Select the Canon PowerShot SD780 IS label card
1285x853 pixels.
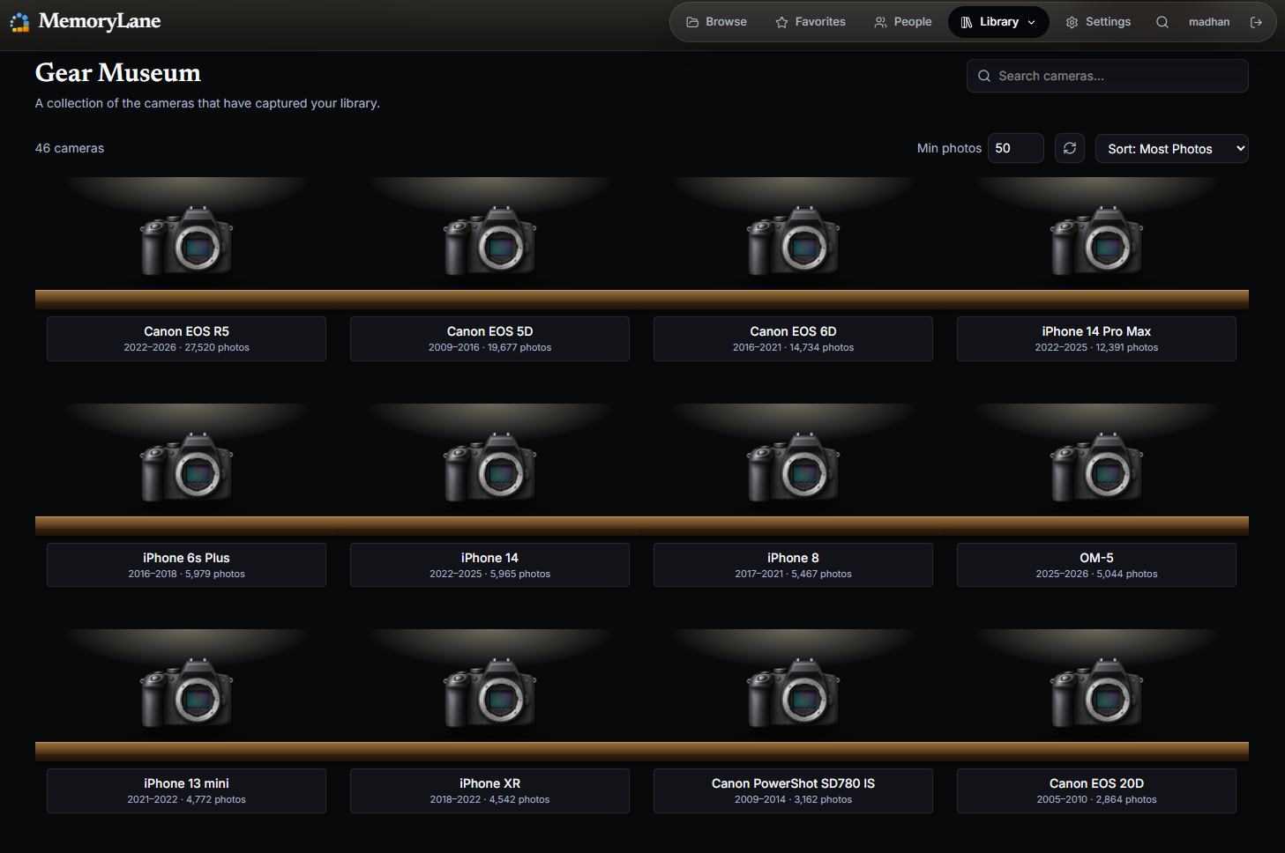[794, 790]
